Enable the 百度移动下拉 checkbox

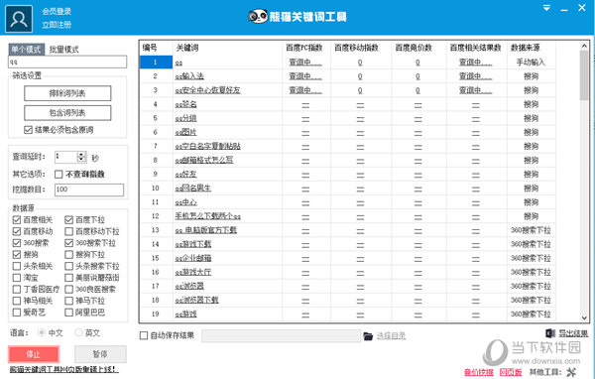pos(68,231)
